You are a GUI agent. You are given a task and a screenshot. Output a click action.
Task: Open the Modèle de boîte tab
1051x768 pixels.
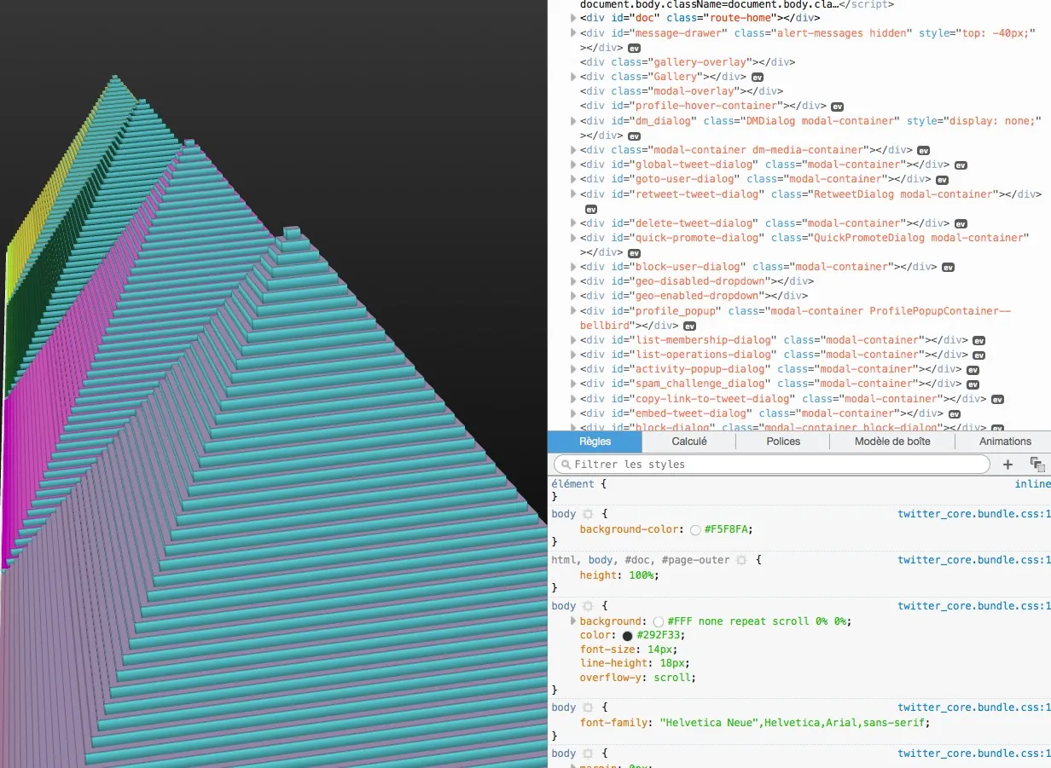click(x=891, y=442)
